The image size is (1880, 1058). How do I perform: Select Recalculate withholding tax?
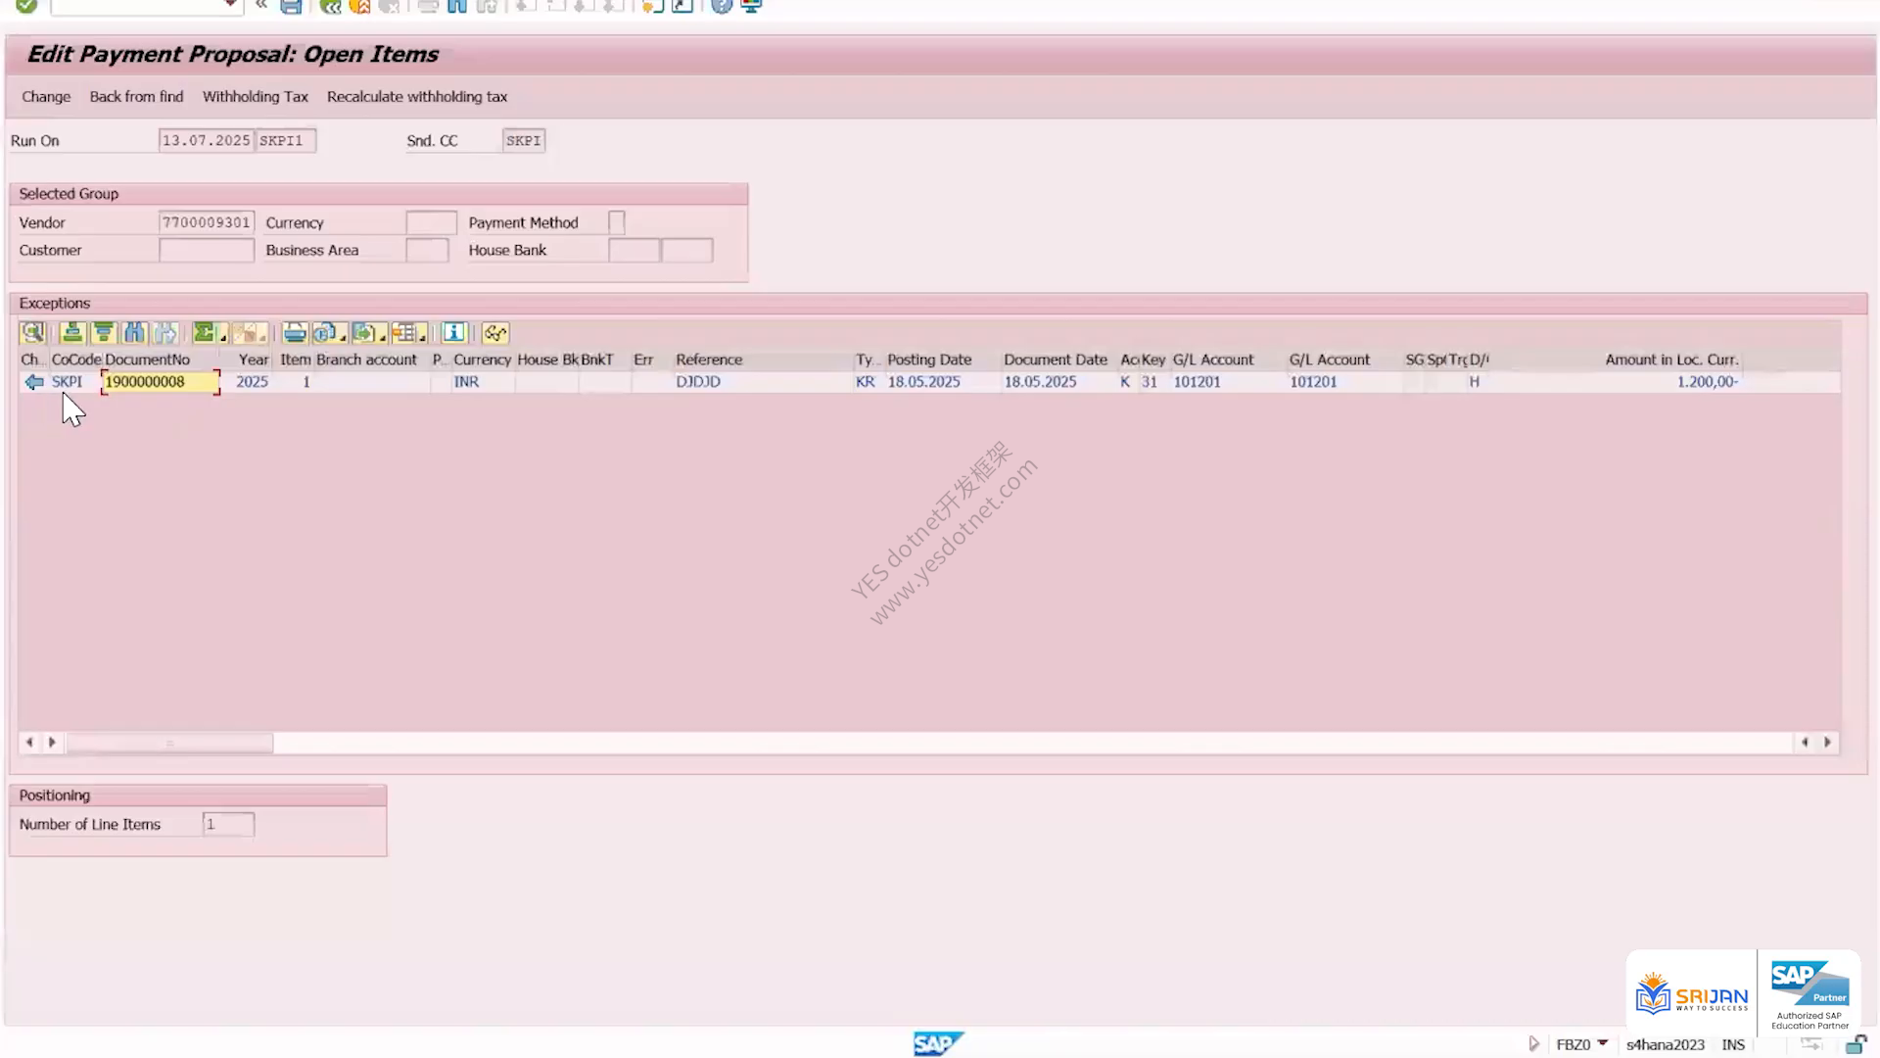pyautogui.click(x=417, y=97)
